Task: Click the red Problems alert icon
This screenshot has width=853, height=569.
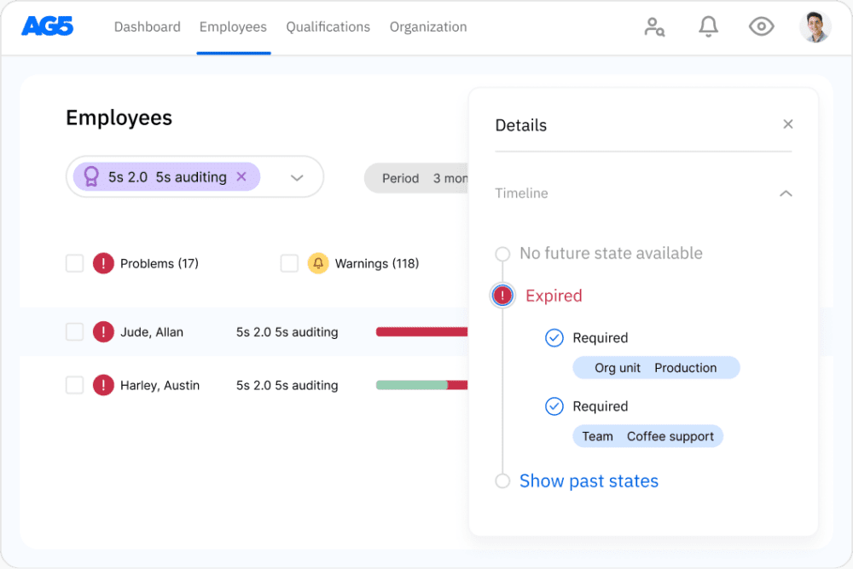Action: pyautogui.click(x=103, y=263)
